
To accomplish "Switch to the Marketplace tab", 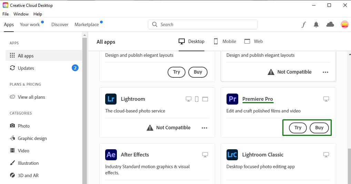I will coord(87,24).
